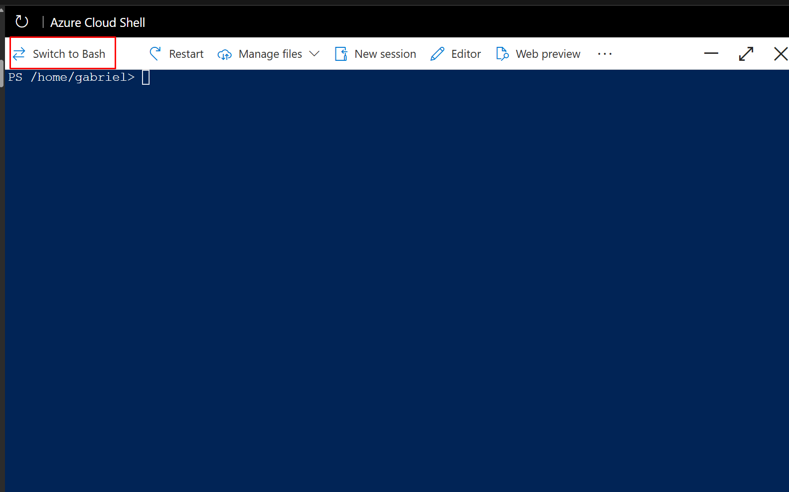Click the PS /home/gabriel> prompt text
Image resolution: width=789 pixels, height=492 pixels.
(71, 77)
